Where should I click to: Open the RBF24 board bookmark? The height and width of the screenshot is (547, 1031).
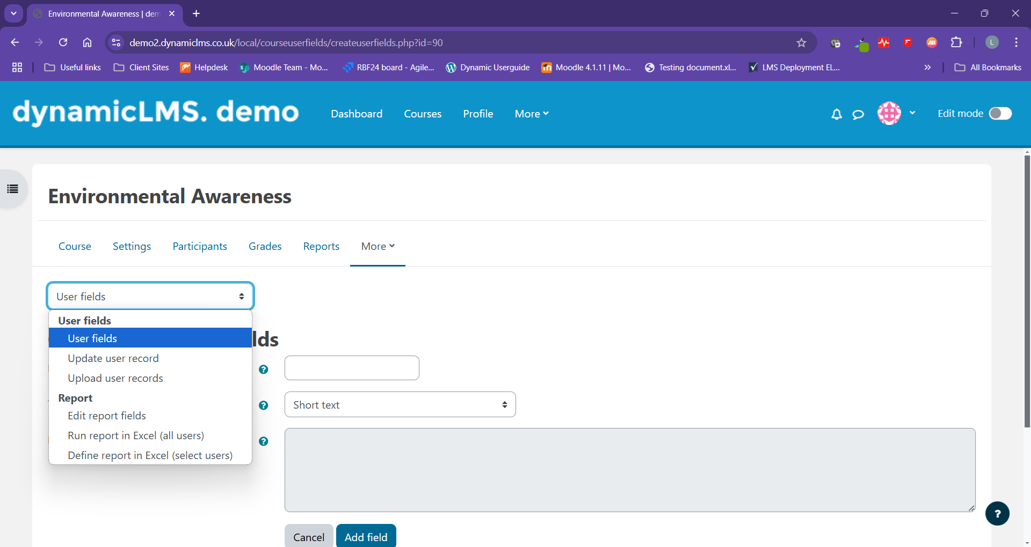[388, 67]
